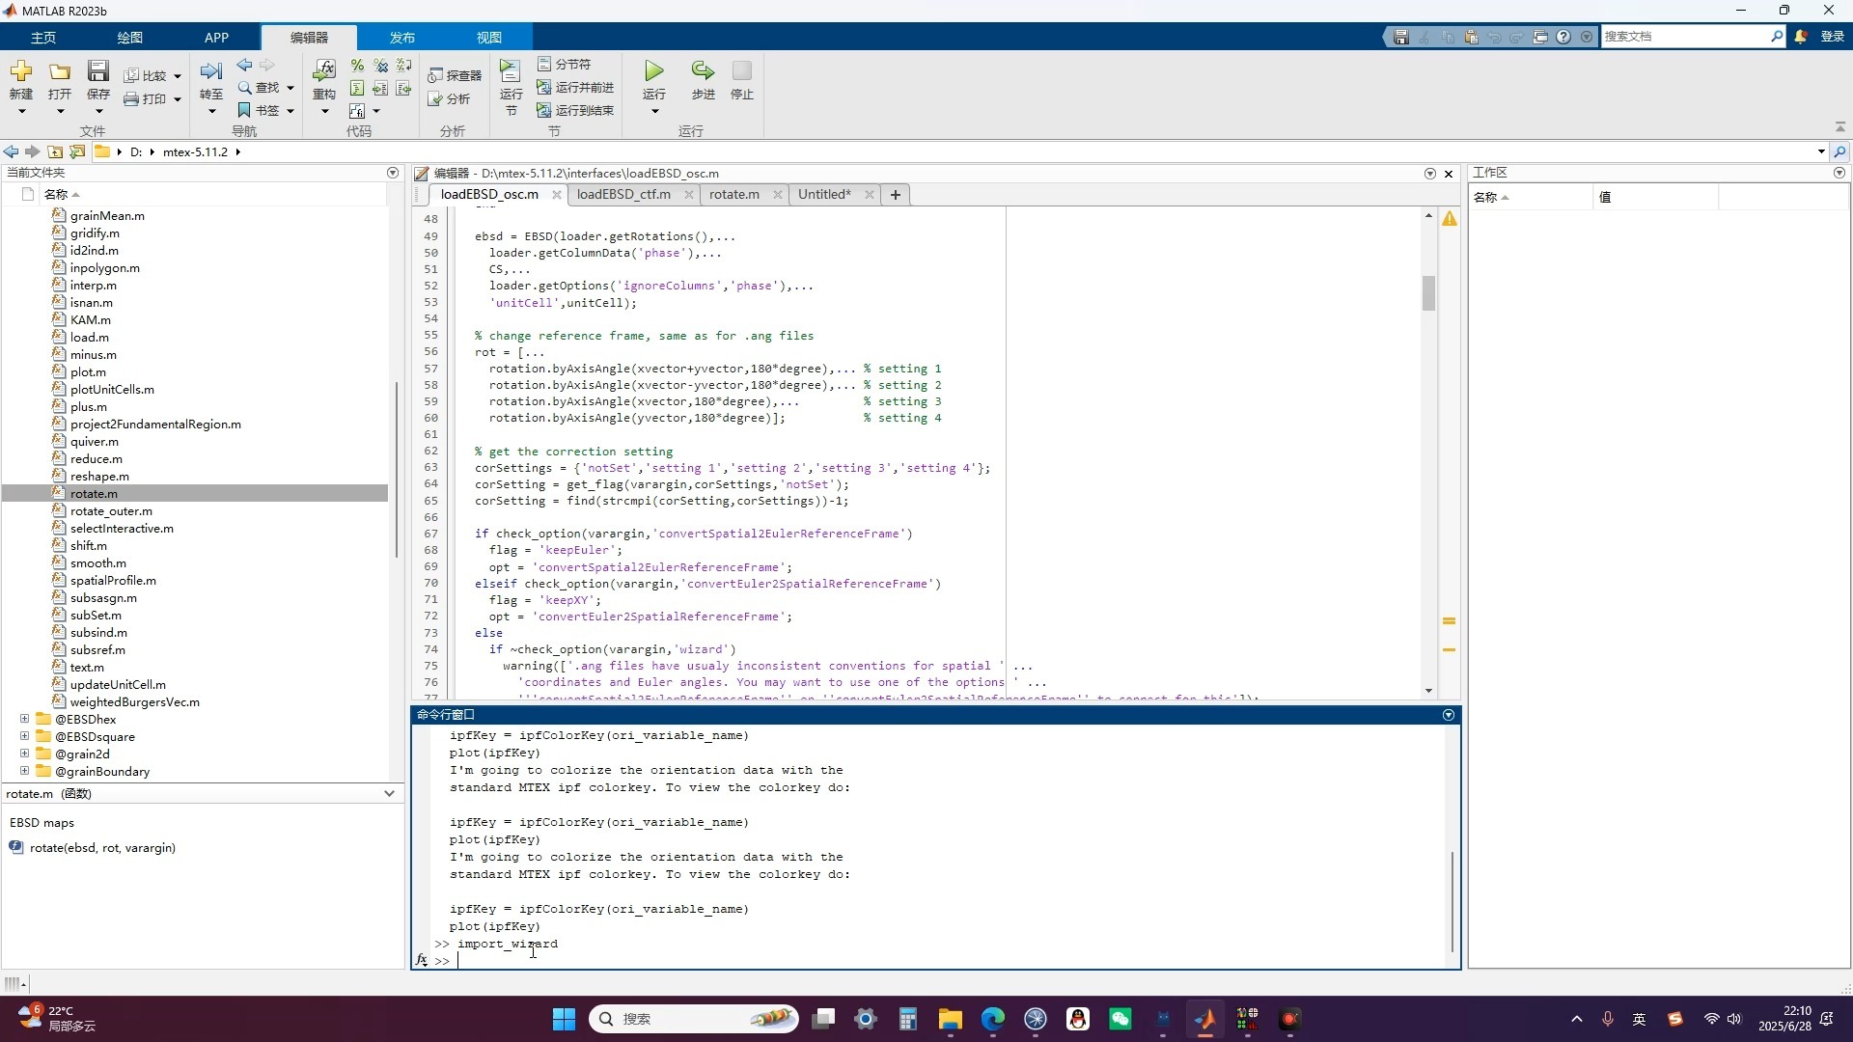
Task: Switch to the 发布 ribbon tab
Action: (402, 38)
